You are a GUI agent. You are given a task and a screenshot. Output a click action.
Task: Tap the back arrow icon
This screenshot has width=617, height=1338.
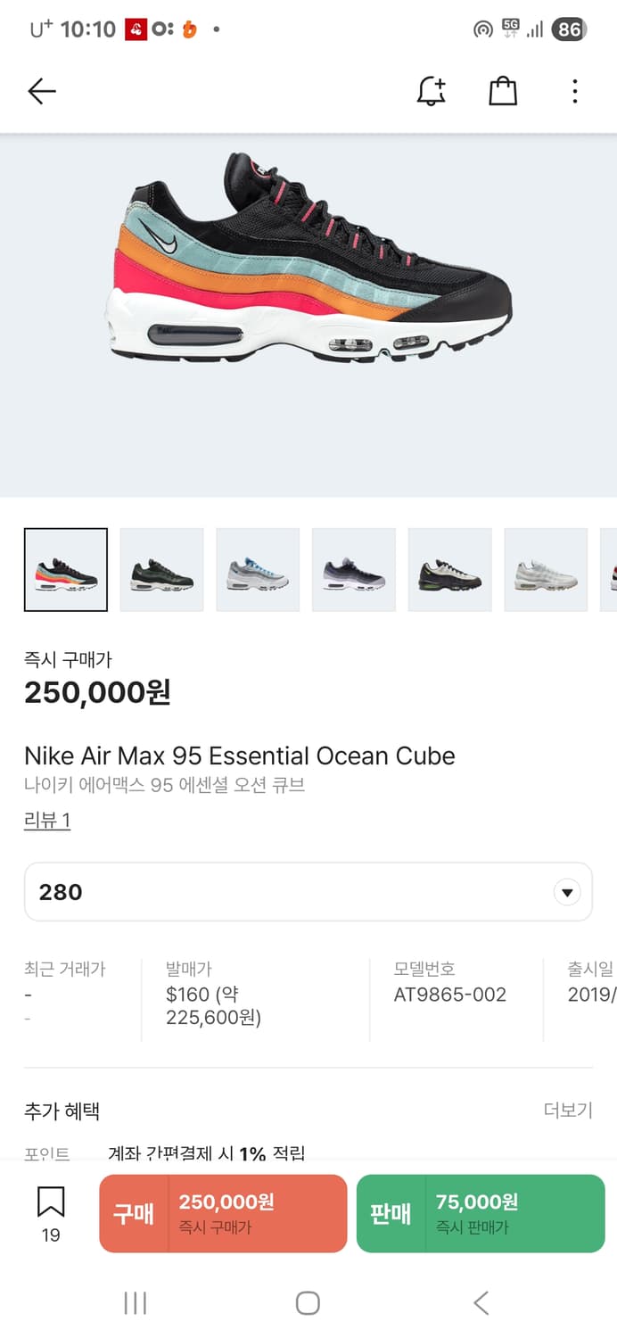(x=42, y=91)
